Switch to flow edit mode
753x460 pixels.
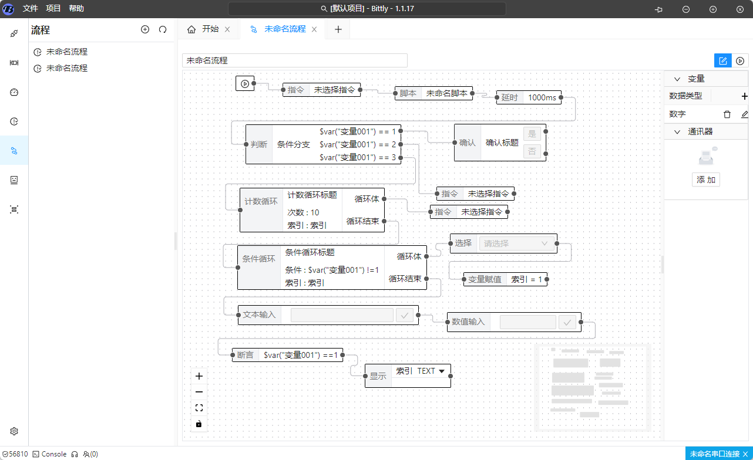722,60
